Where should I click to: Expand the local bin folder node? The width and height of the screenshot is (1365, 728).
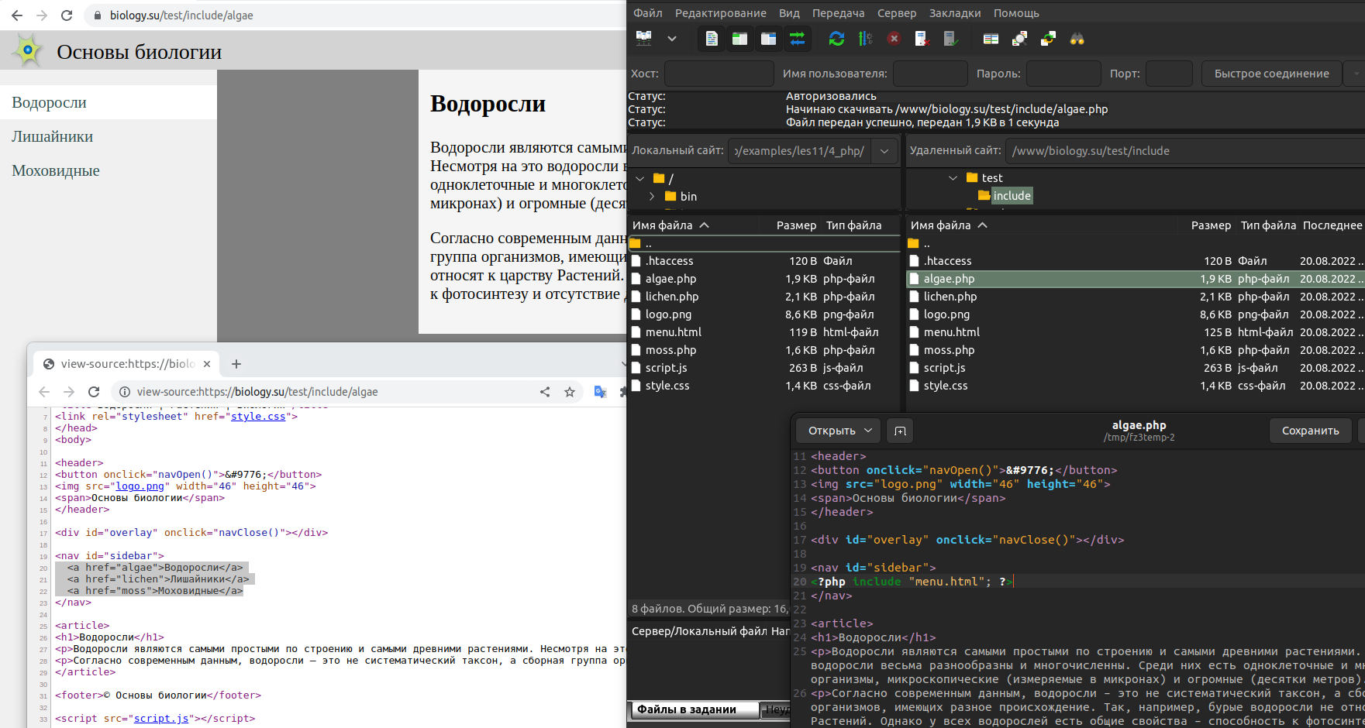click(652, 197)
